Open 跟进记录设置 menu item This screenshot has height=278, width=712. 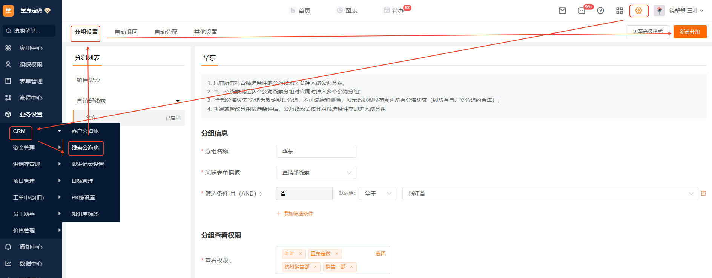point(88,164)
